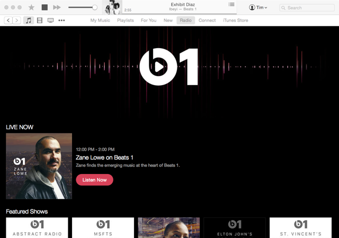
Task: Click the 12:00 PM - 2:00 PM showtime
Action: click(95, 150)
